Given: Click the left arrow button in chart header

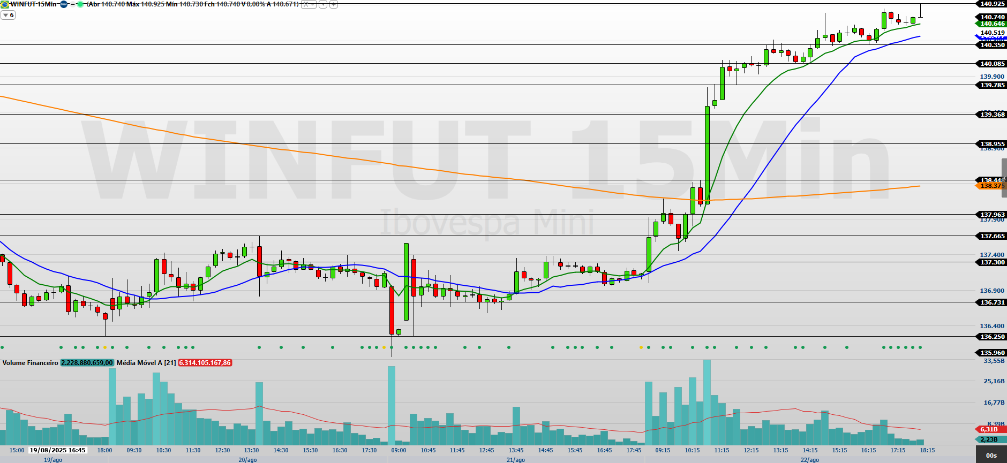Looking at the screenshot, I should (323, 4).
